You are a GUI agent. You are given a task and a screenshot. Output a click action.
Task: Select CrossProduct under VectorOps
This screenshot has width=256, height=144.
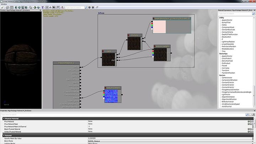[x=226, y=58]
